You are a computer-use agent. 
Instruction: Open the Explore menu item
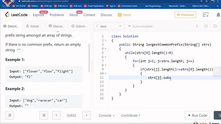(38, 15)
